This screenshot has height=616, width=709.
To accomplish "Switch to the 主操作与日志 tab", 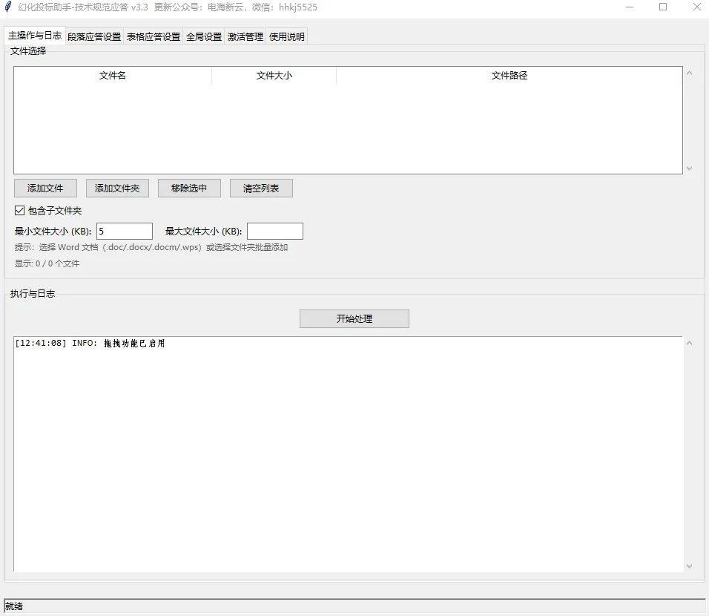I will pos(35,36).
